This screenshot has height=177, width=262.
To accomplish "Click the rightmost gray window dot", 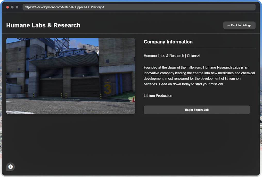I will (17, 7).
